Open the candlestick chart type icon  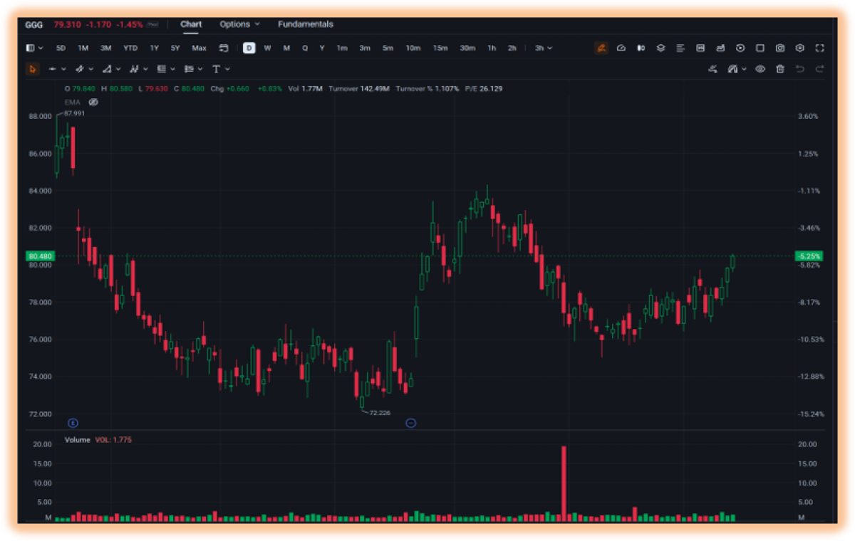coord(641,48)
